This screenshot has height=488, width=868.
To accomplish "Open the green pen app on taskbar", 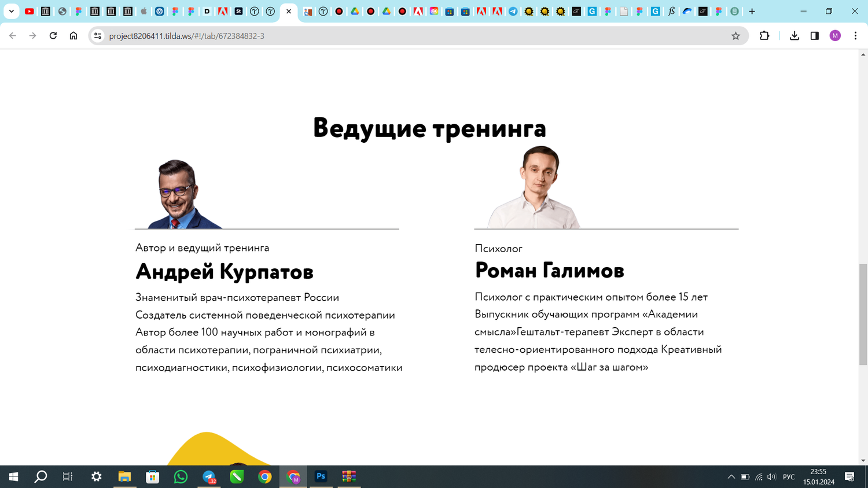I will 237,476.
